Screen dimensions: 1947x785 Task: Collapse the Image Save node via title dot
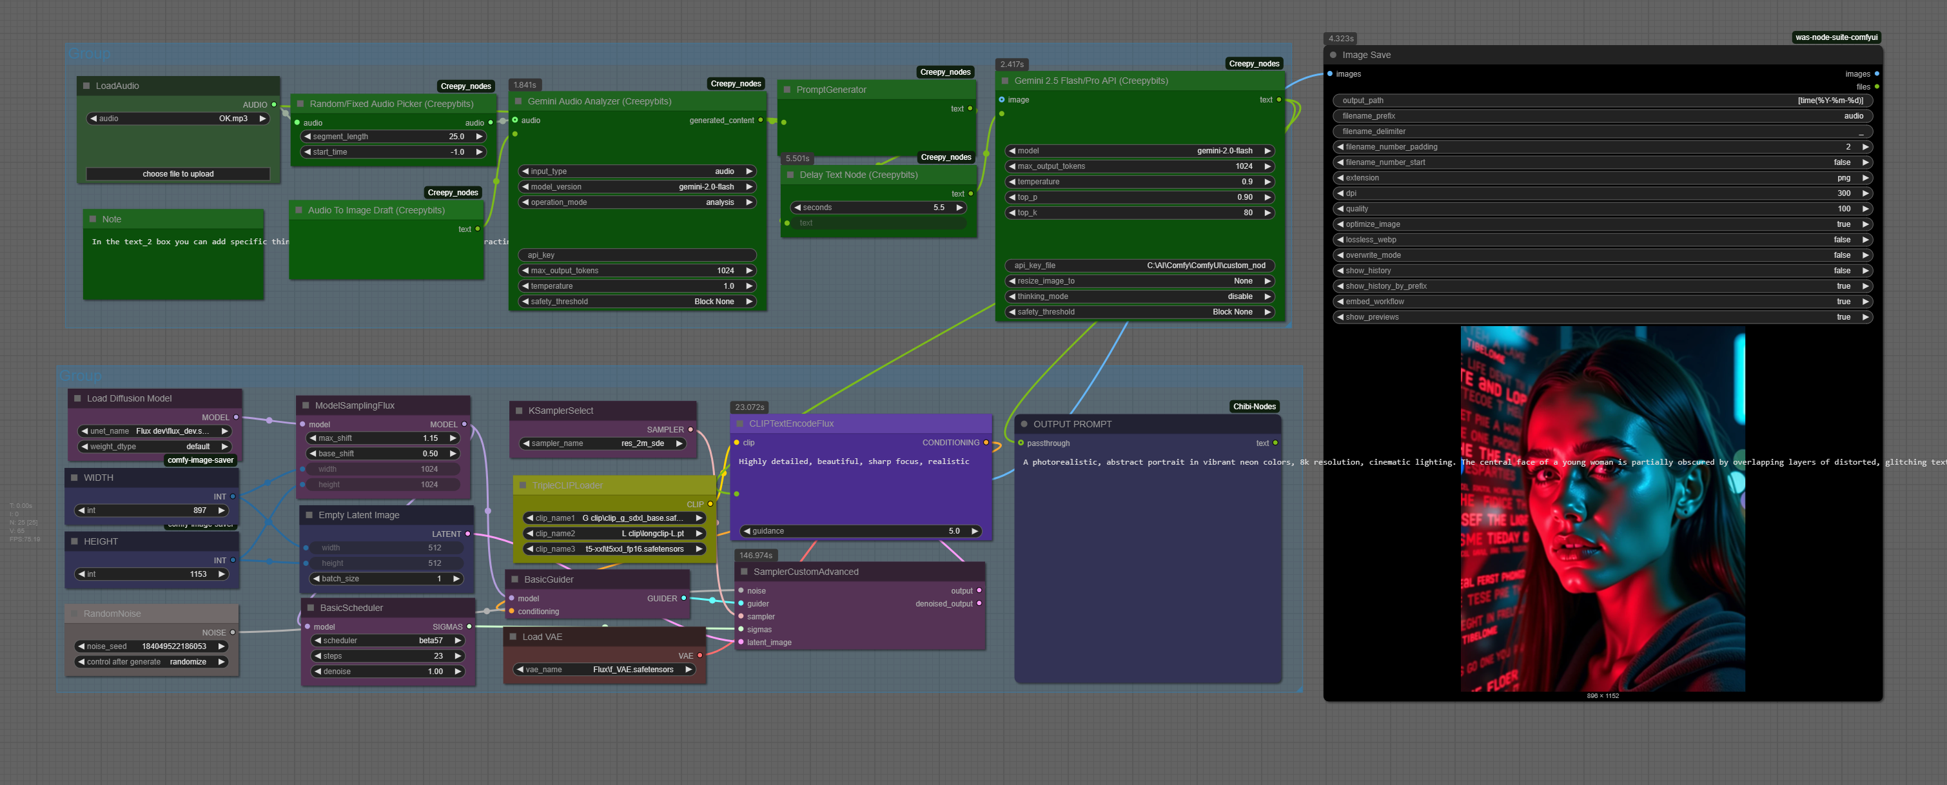(x=1333, y=55)
